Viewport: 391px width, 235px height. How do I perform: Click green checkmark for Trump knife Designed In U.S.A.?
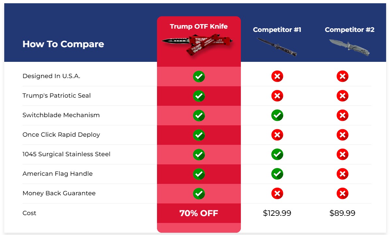(x=199, y=76)
